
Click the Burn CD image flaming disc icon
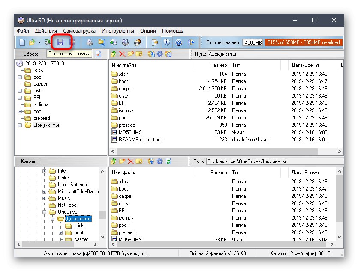(138, 42)
